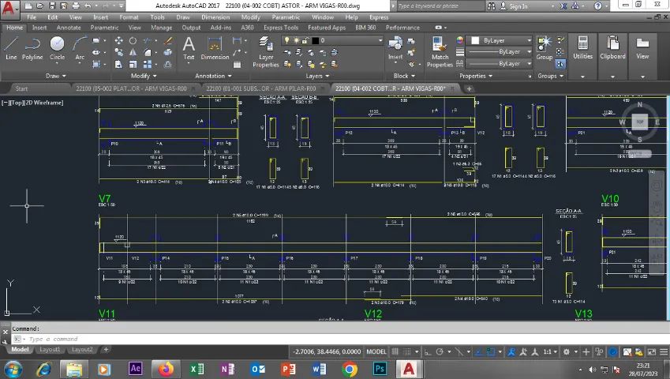Toggle snap mode in status bar
This screenshot has height=379, width=670.
click(407, 351)
